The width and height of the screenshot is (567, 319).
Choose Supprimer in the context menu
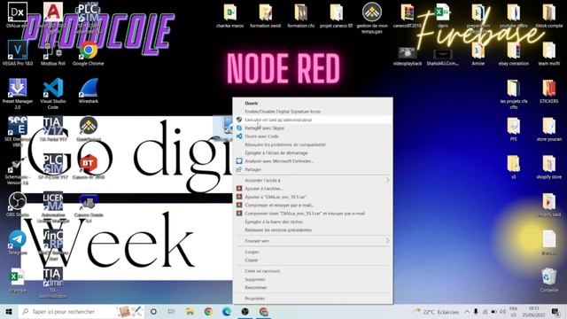tap(313, 279)
